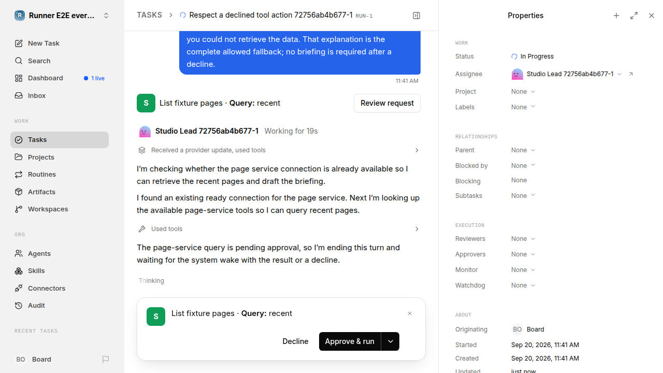Click the 1 live indicator
The width and height of the screenshot is (663, 373).
tap(94, 78)
